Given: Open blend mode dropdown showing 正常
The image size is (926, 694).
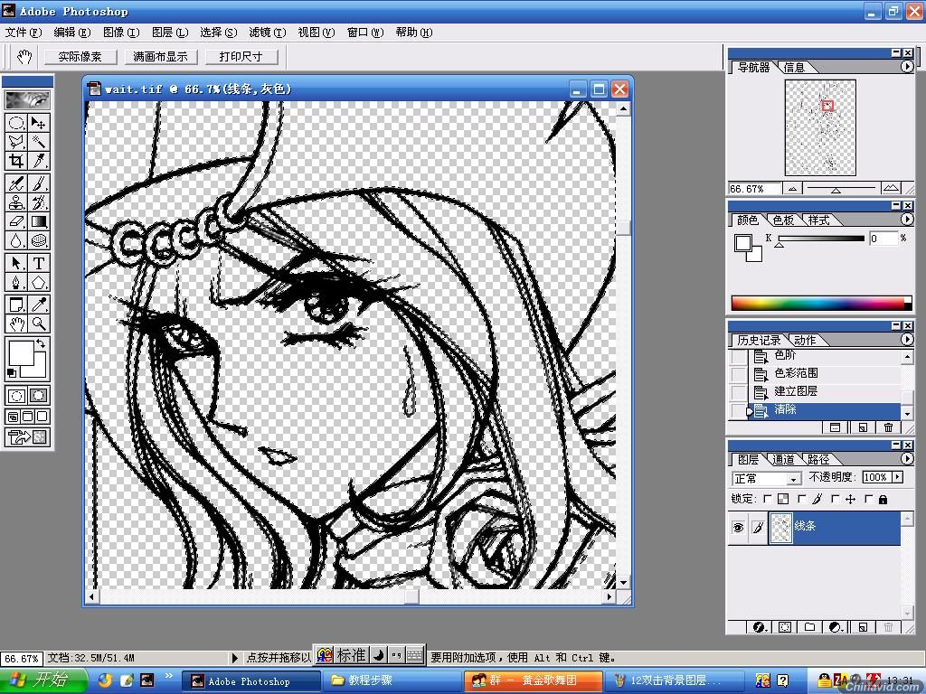Looking at the screenshot, I should point(767,478).
